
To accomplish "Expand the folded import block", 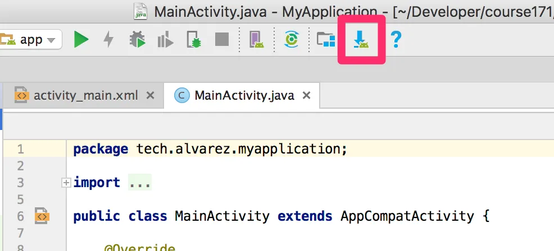I will click(66, 183).
